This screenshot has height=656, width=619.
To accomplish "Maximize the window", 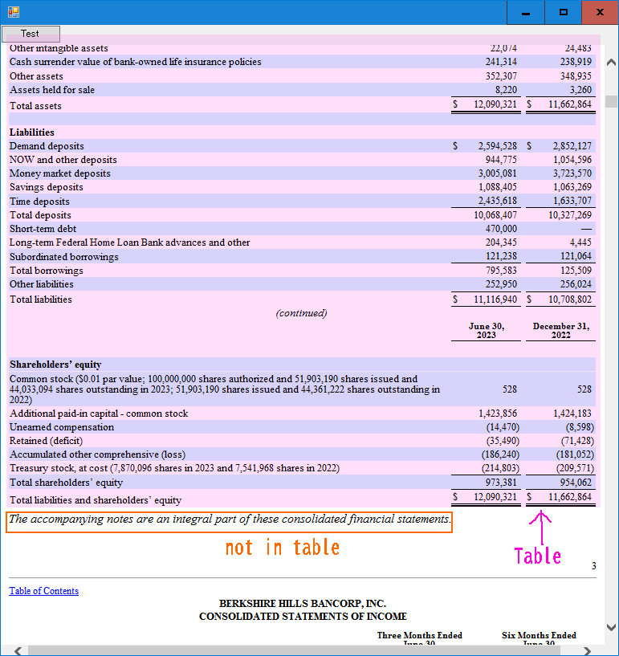I will point(563,12).
